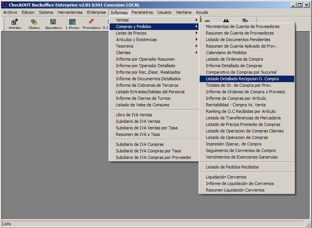The image size is (312, 228).
Task: Choose Informe Detallado de Compras
Action: pyautogui.click(x=247, y=66)
